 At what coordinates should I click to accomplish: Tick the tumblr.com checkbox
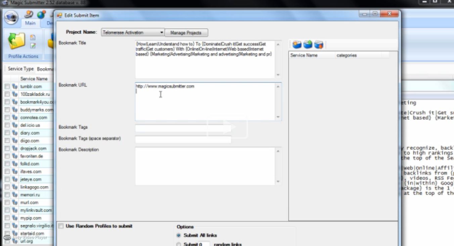(7, 86)
